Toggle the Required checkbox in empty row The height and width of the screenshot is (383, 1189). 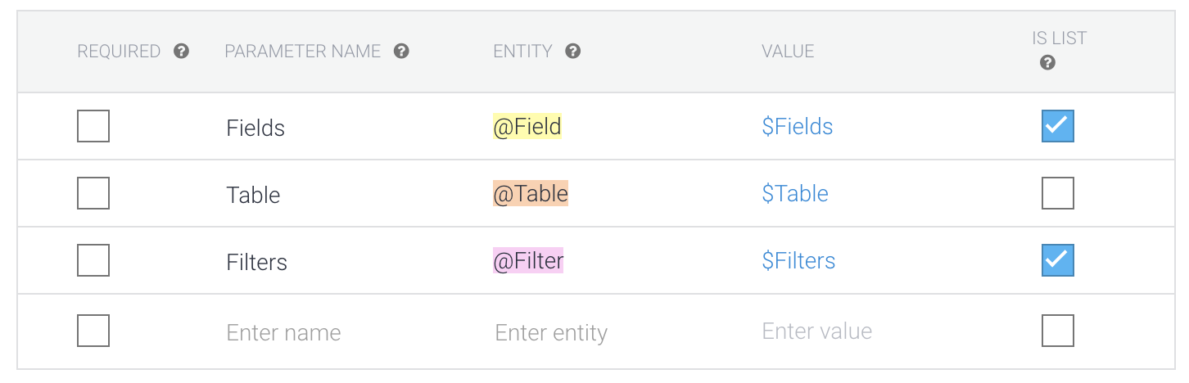click(93, 331)
